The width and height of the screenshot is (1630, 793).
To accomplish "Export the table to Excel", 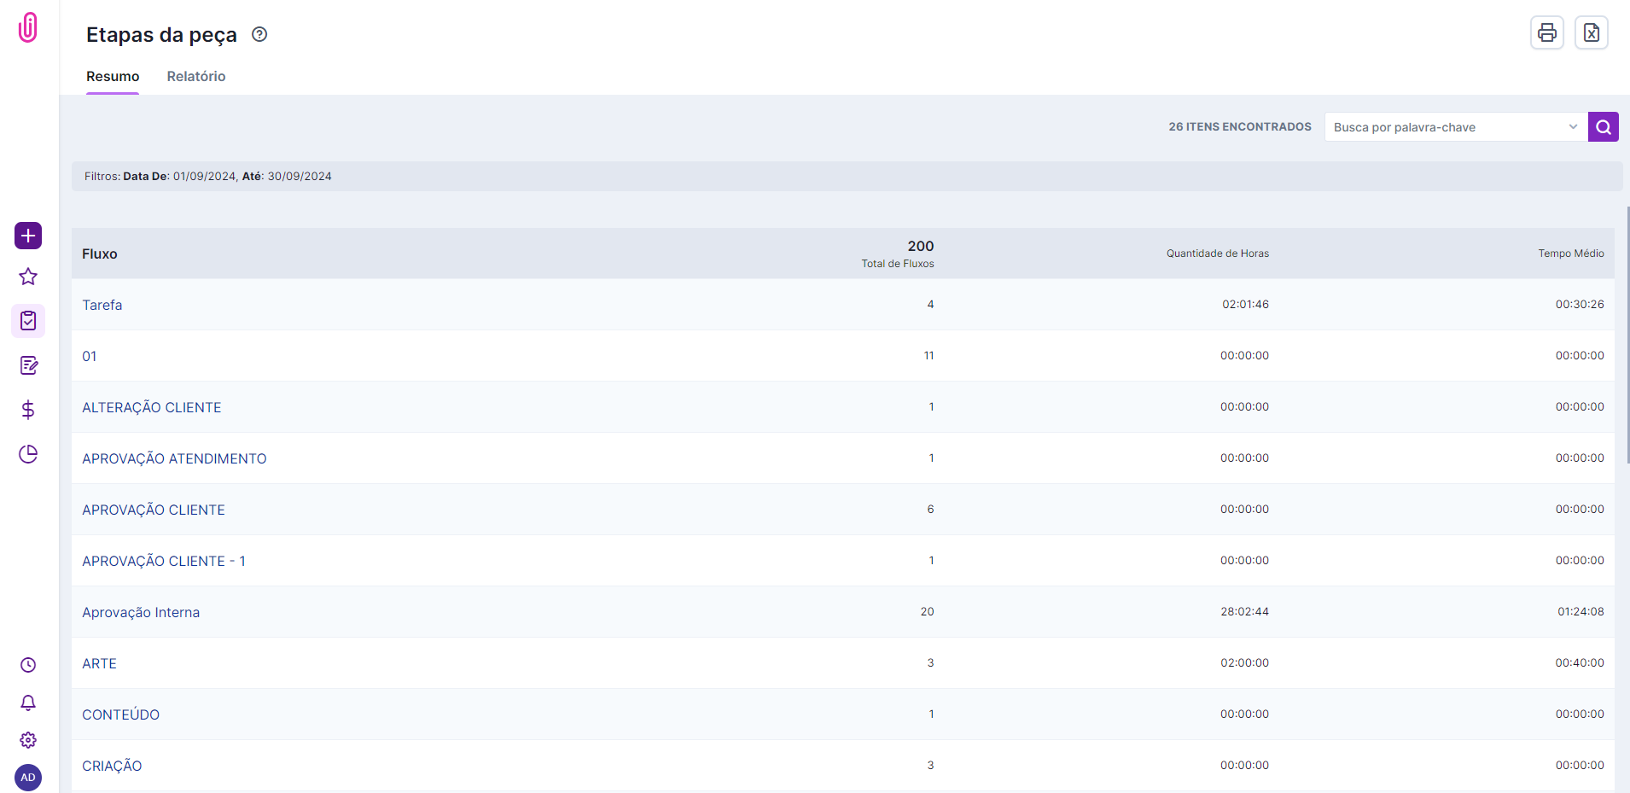I will [1591, 33].
